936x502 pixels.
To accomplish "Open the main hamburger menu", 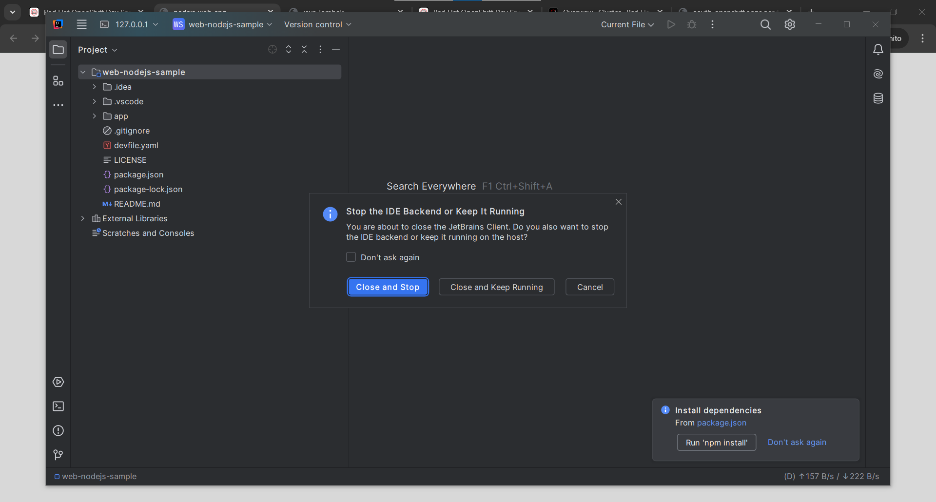I will coord(81,24).
